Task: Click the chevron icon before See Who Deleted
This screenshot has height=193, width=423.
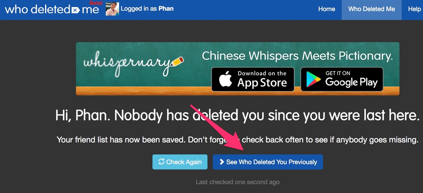Action: click(222, 162)
